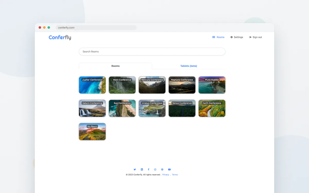The image size is (309, 193).
Task: Open the Mercury Conference room
Action: pyautogui.click(x=152, y=85)
